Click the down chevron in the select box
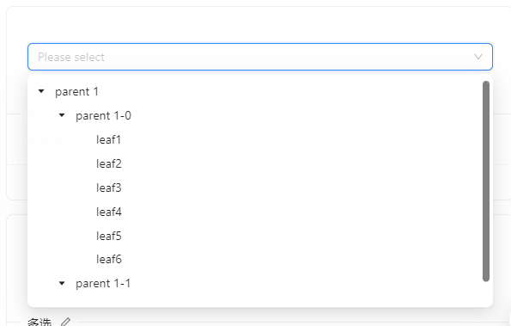511x326 pixels. [478, 57]
